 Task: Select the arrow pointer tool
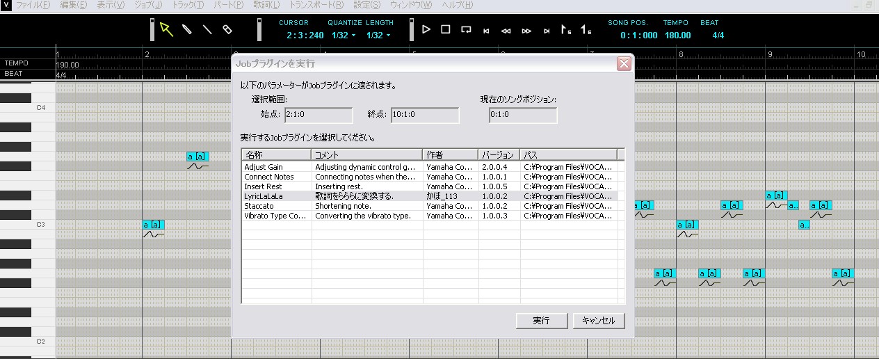[166, 29]
